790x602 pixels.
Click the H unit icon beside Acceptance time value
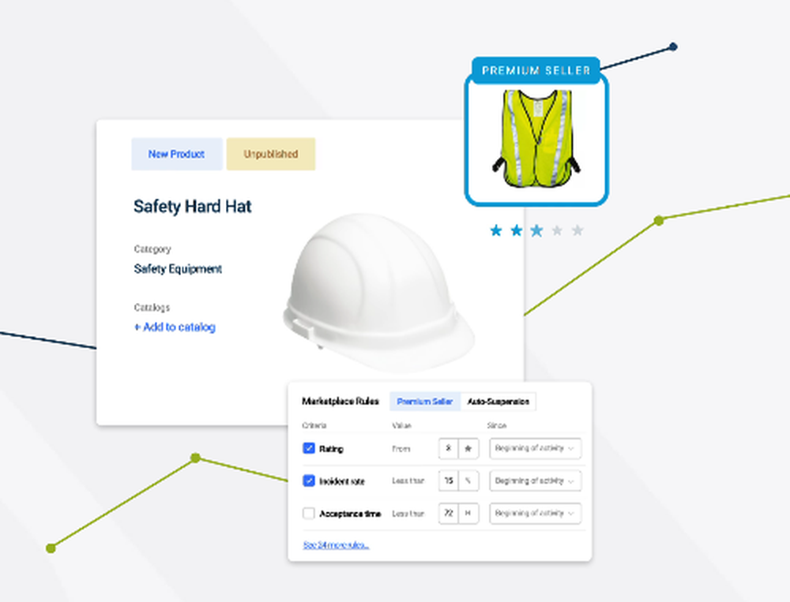point(468,514)
